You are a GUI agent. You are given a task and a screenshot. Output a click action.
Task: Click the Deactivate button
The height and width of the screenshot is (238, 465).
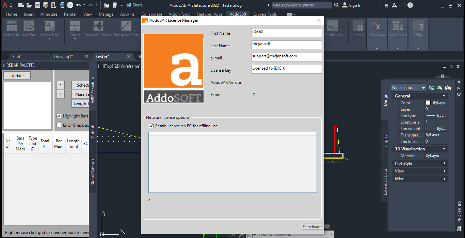pyautogui.click(x=312, y=227)
